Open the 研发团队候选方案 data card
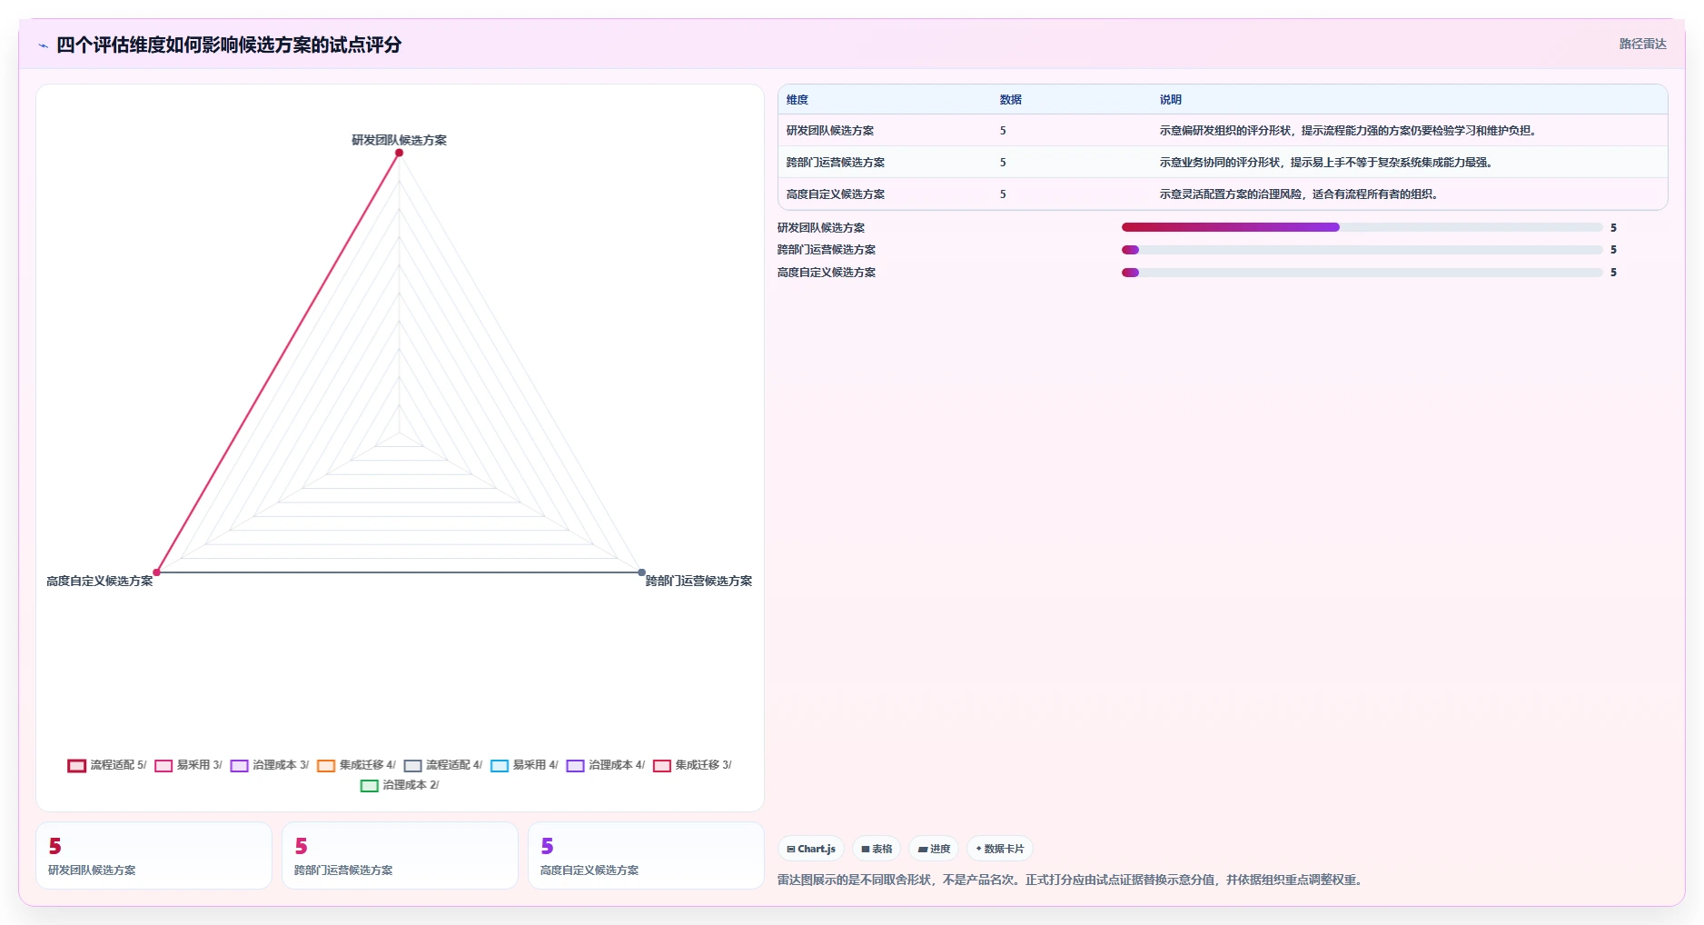The width and height of the screenshot is (1704, 925). click(x=154, y=856)
